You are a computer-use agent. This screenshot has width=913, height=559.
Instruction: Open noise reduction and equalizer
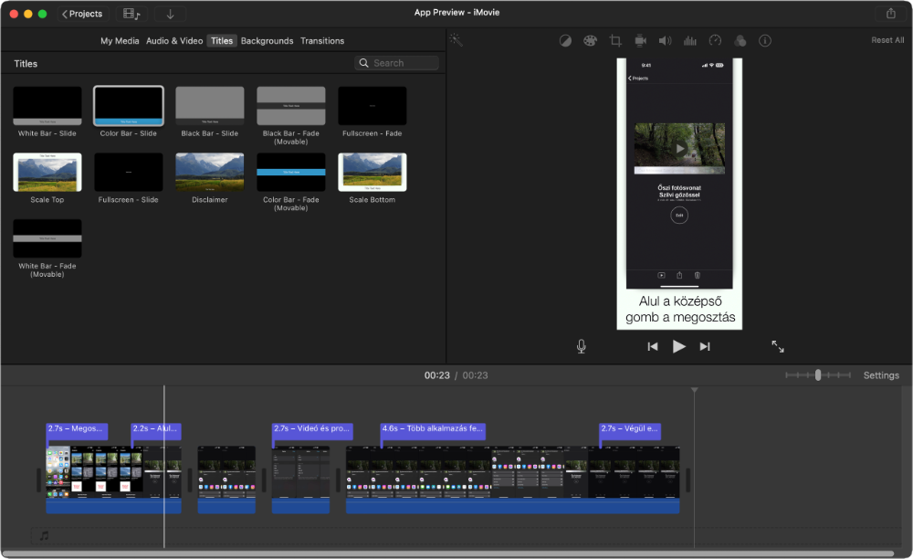click(x=690, y=41)
